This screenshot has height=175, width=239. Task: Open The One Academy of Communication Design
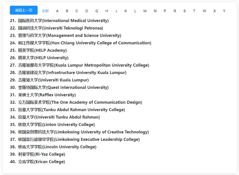[80, 102]
